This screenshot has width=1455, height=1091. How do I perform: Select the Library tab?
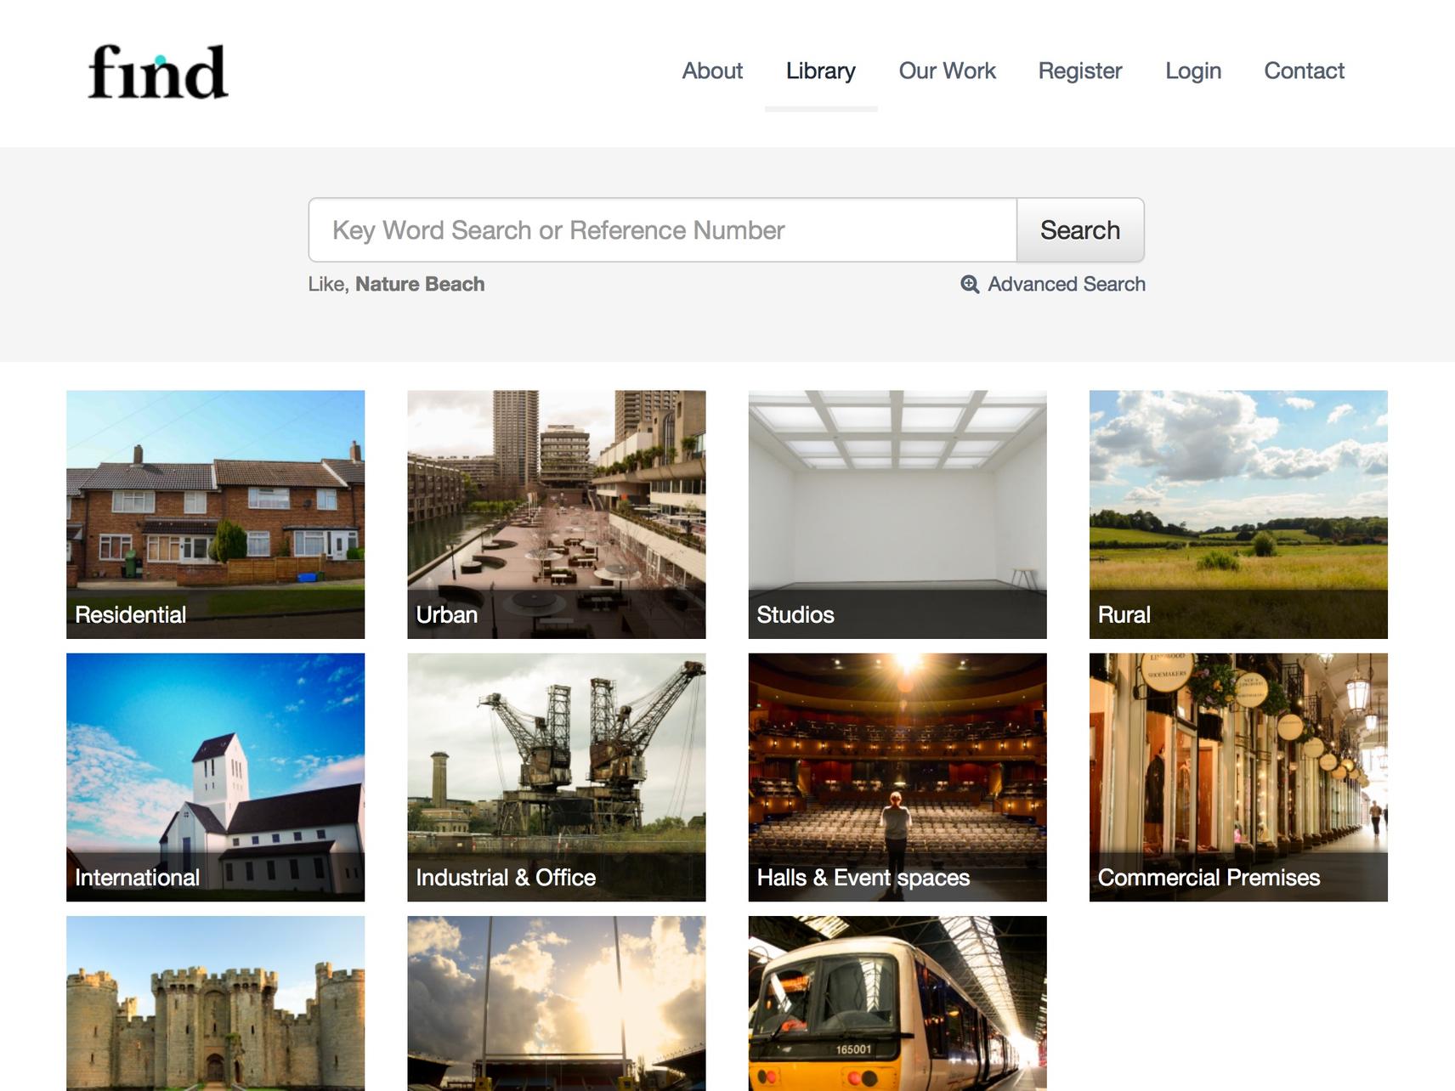pos(821,71)
